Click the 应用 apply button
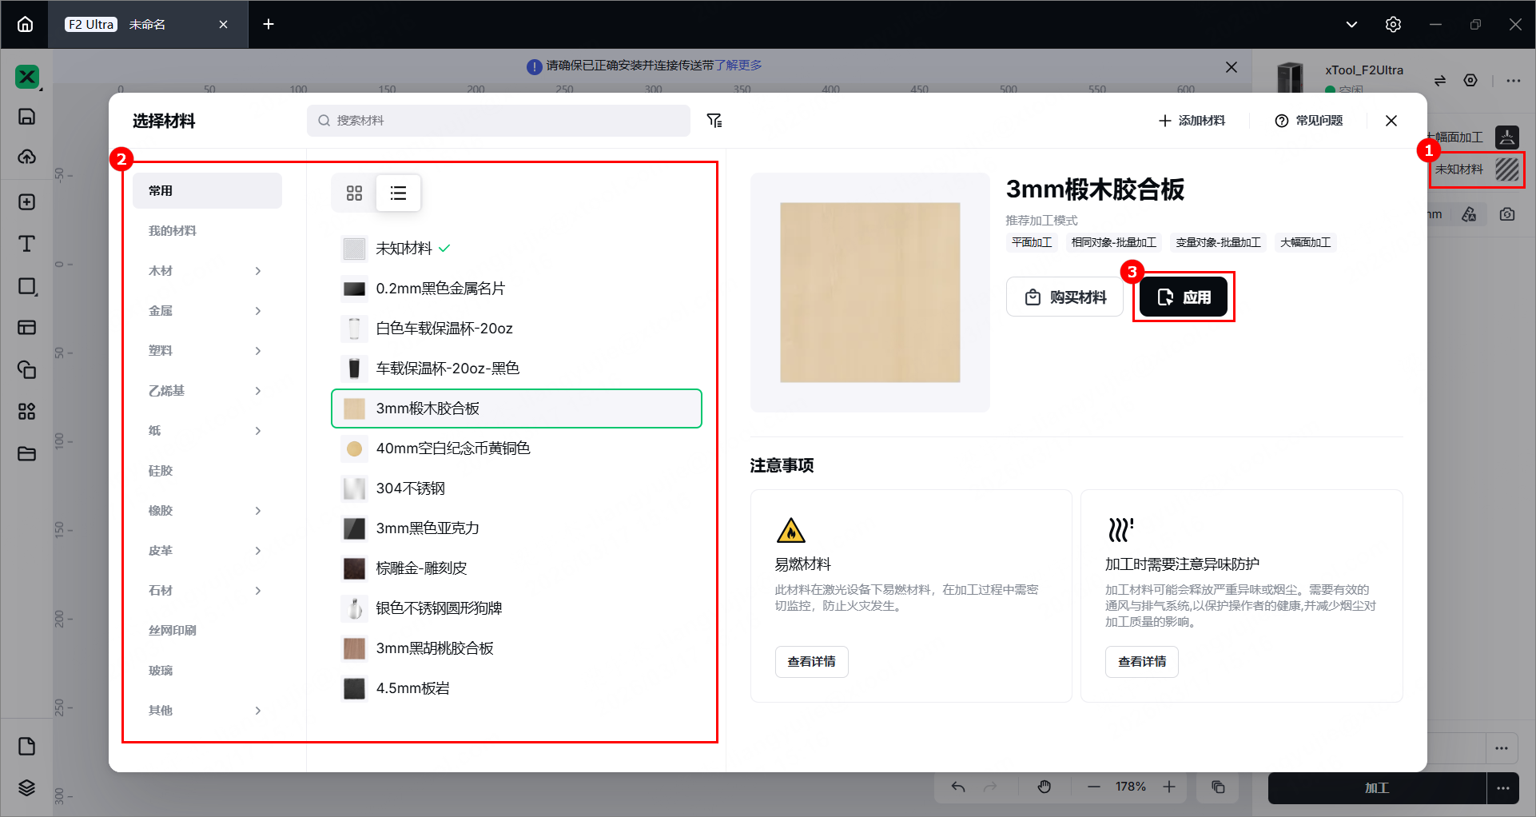The width and height of the screenshot is (1536, 817). 1184,297
